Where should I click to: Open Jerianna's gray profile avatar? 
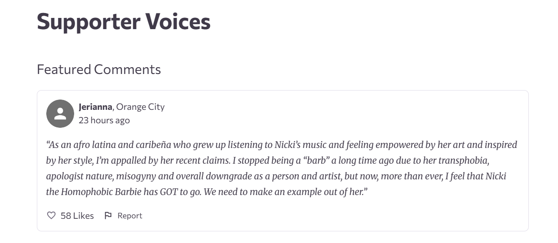[60, 113]
